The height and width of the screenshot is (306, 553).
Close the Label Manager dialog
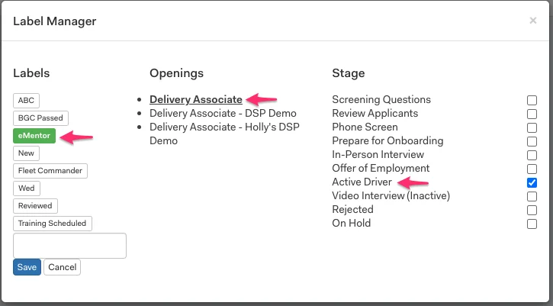[533, 21]
